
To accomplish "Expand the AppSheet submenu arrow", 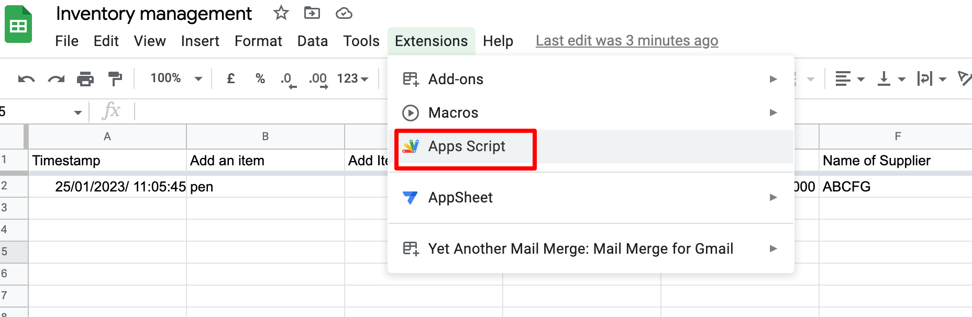I will pyautogui.click(x=773, y=197).
